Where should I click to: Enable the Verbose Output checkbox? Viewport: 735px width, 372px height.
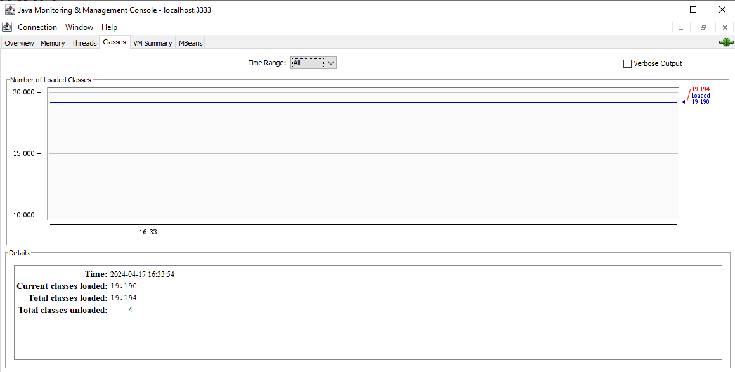pyautogui.click(x=627, y=64)
